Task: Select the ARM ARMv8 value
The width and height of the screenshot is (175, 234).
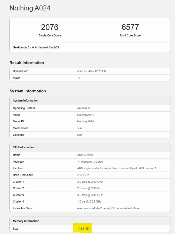Action: (x=85, y=155)
